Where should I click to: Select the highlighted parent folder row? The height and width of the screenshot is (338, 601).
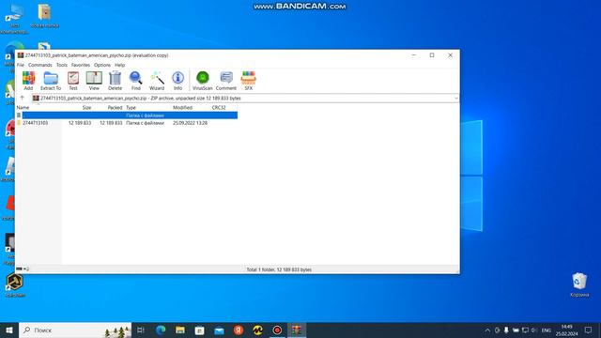(x=127, y=115)
